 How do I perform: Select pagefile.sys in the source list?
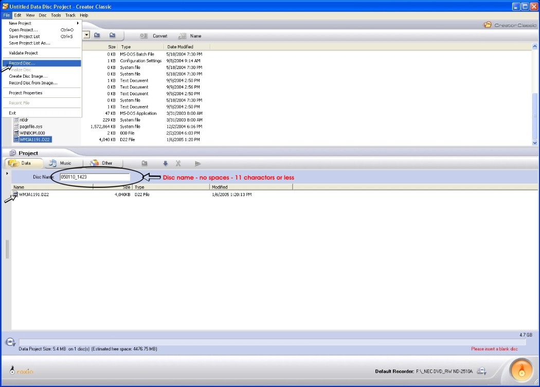(x=31, y=127)
